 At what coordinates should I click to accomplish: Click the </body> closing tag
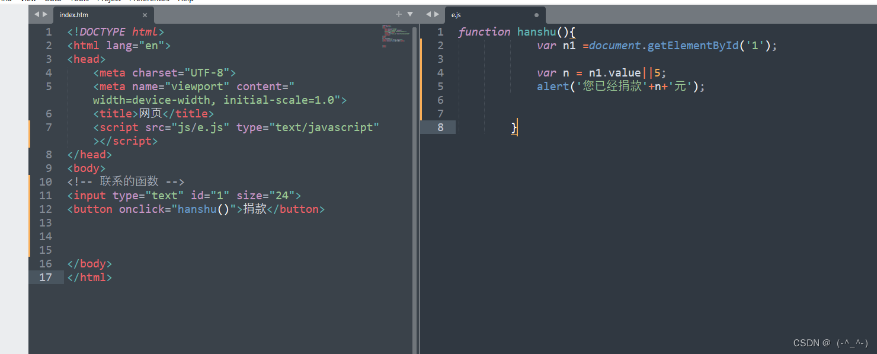coord(89,264)
